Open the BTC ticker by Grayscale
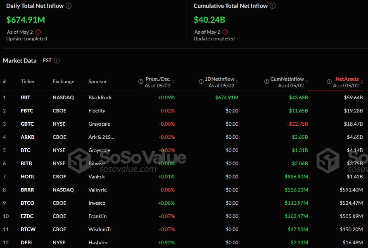Viewport: 368px width, 248px height. coord(25,150)
